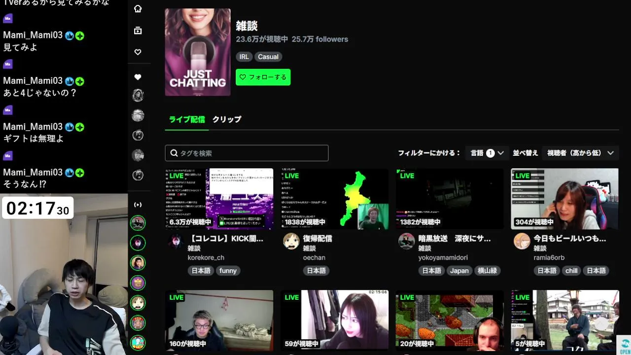Click the 雑談 category heading

point(246,26)
